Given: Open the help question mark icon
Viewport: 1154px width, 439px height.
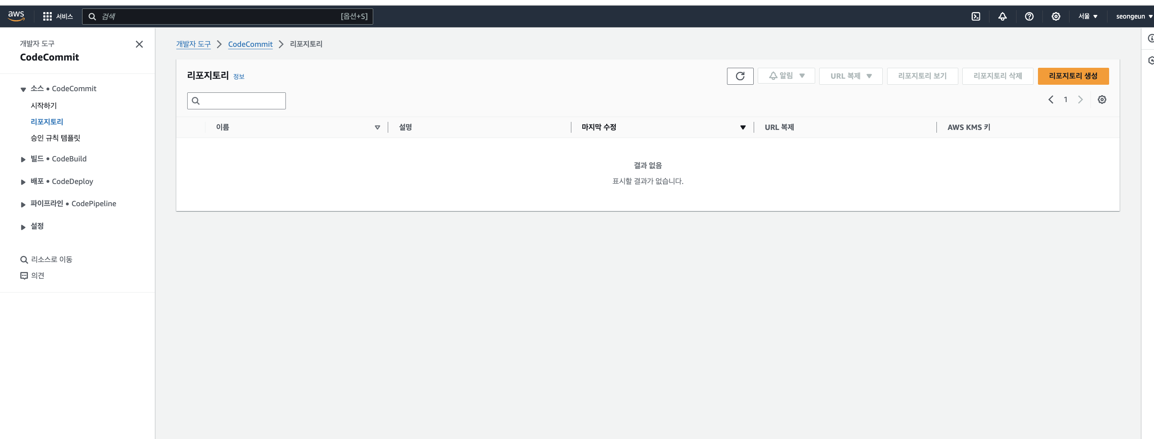Looking at the screenshot, I should point(1029,17).
